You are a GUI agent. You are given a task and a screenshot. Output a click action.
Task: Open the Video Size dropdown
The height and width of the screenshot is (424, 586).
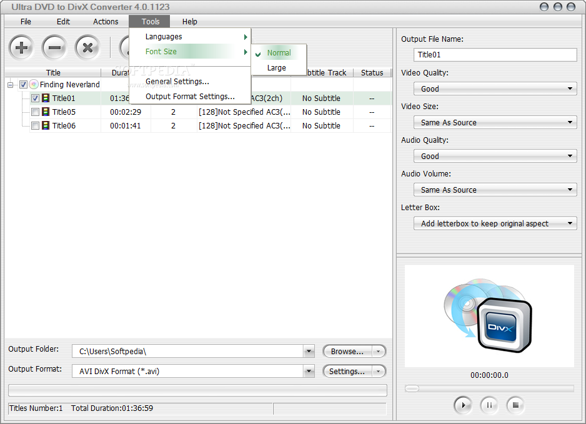(495, 122)
